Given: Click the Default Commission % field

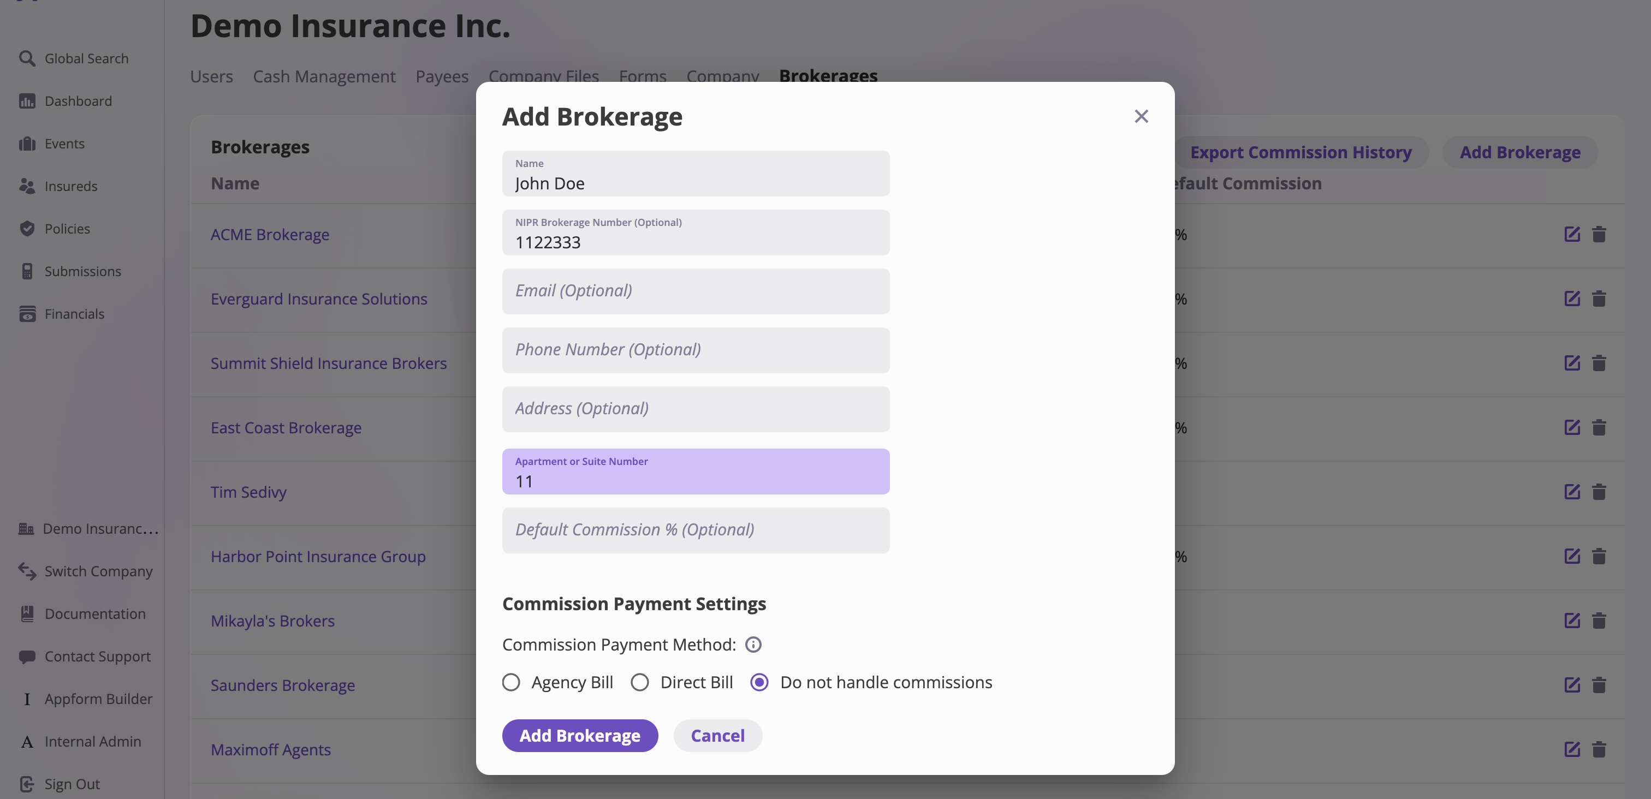Looking at the screenshot, I should (x=696, y=530).
